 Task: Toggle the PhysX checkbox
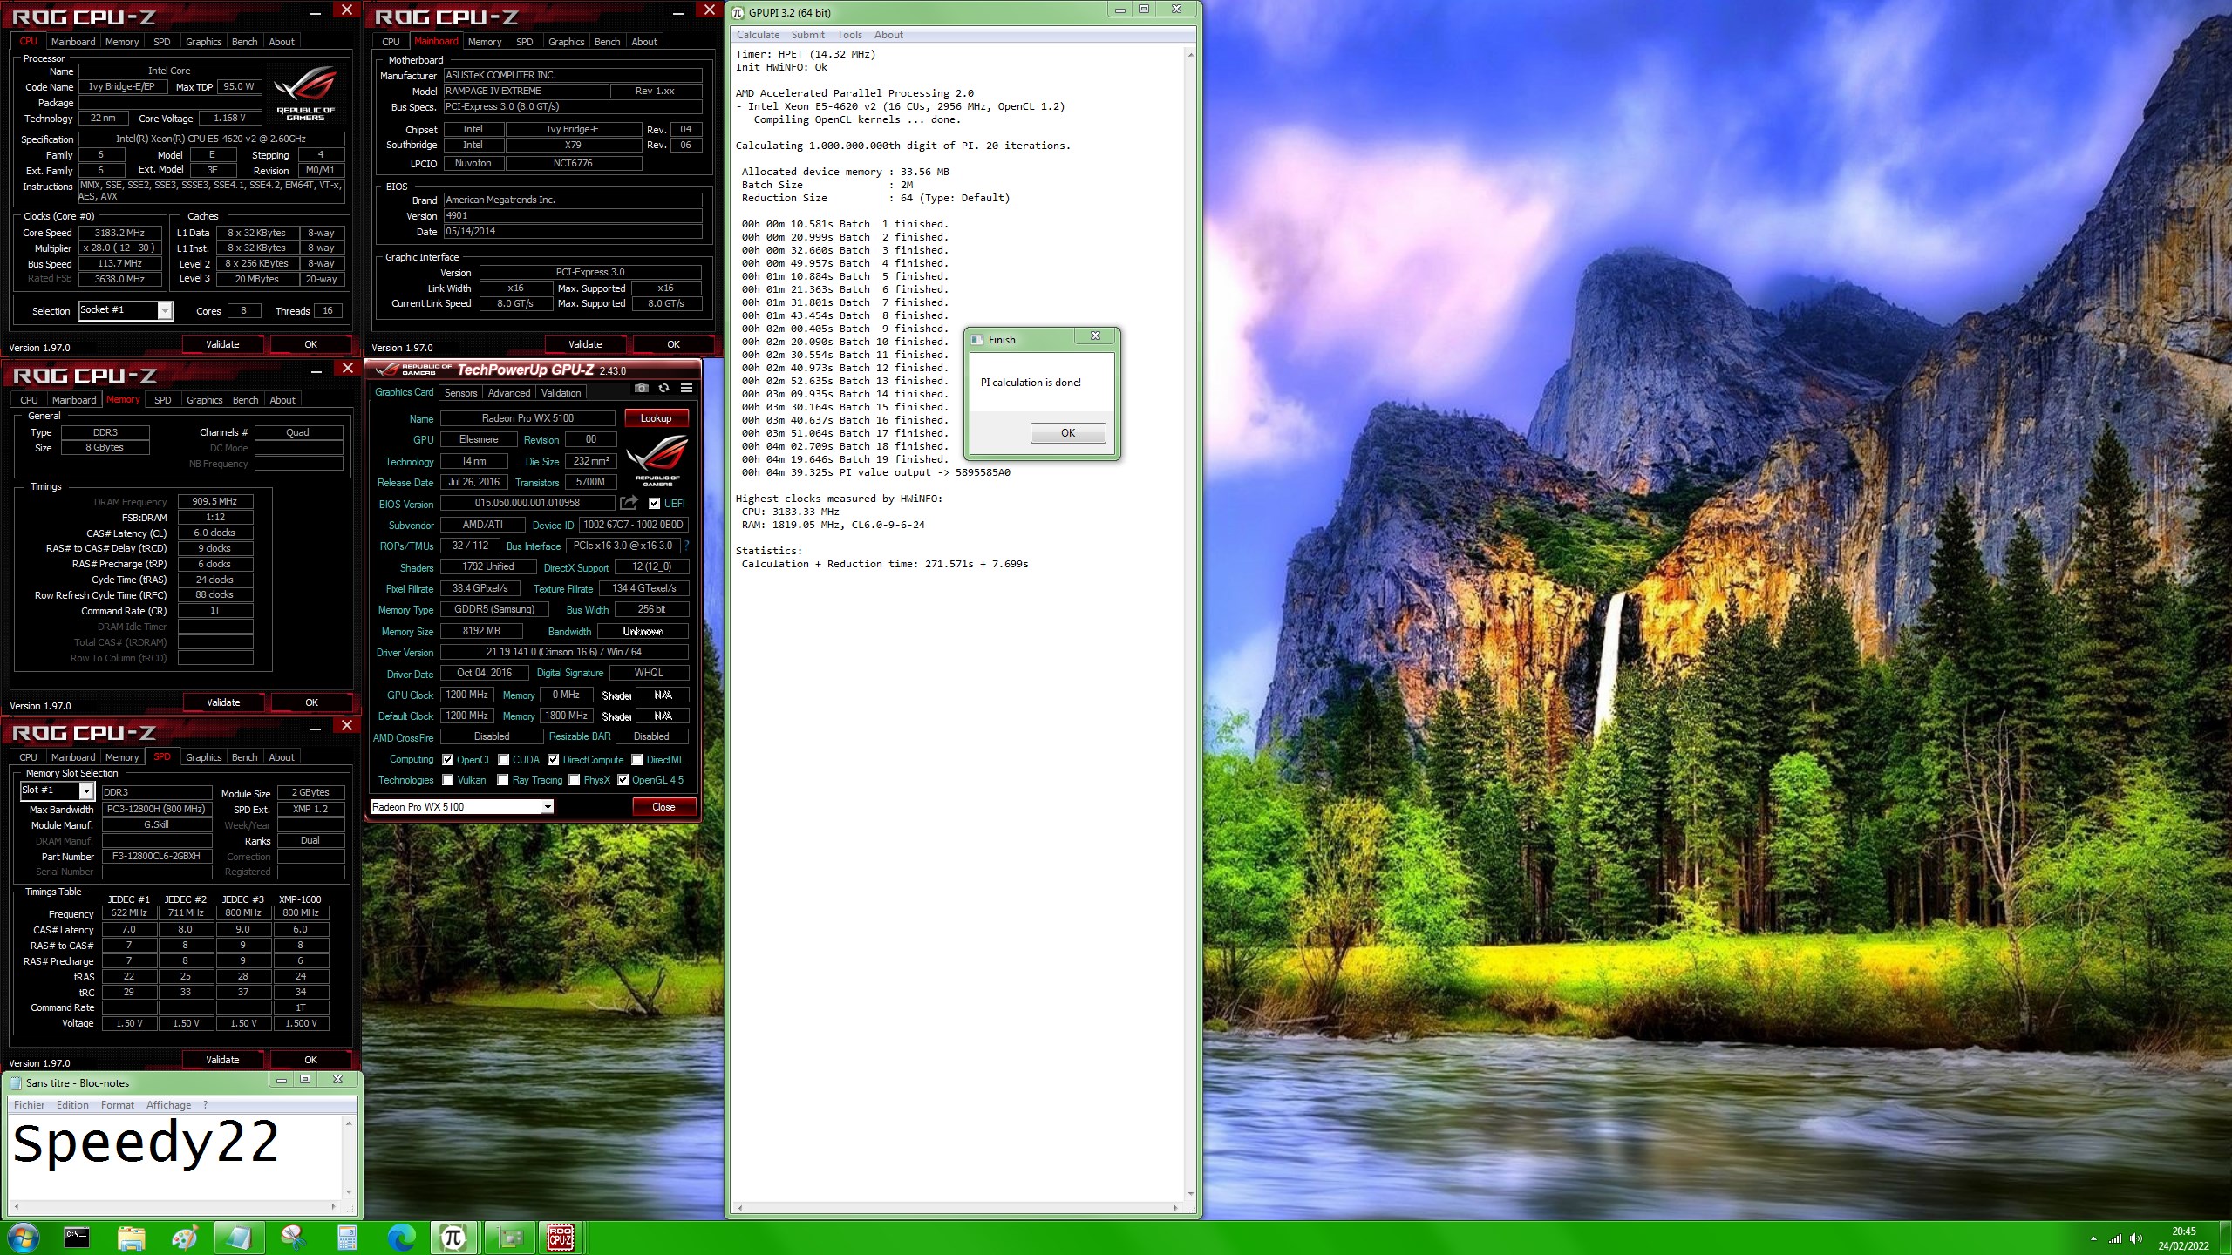coord(574,780)
